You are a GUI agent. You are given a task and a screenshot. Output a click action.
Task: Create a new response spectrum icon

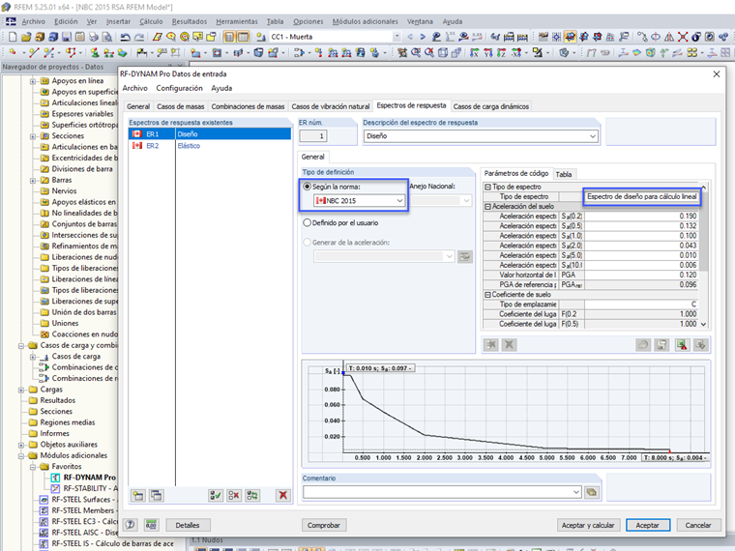tap(138, 495)
